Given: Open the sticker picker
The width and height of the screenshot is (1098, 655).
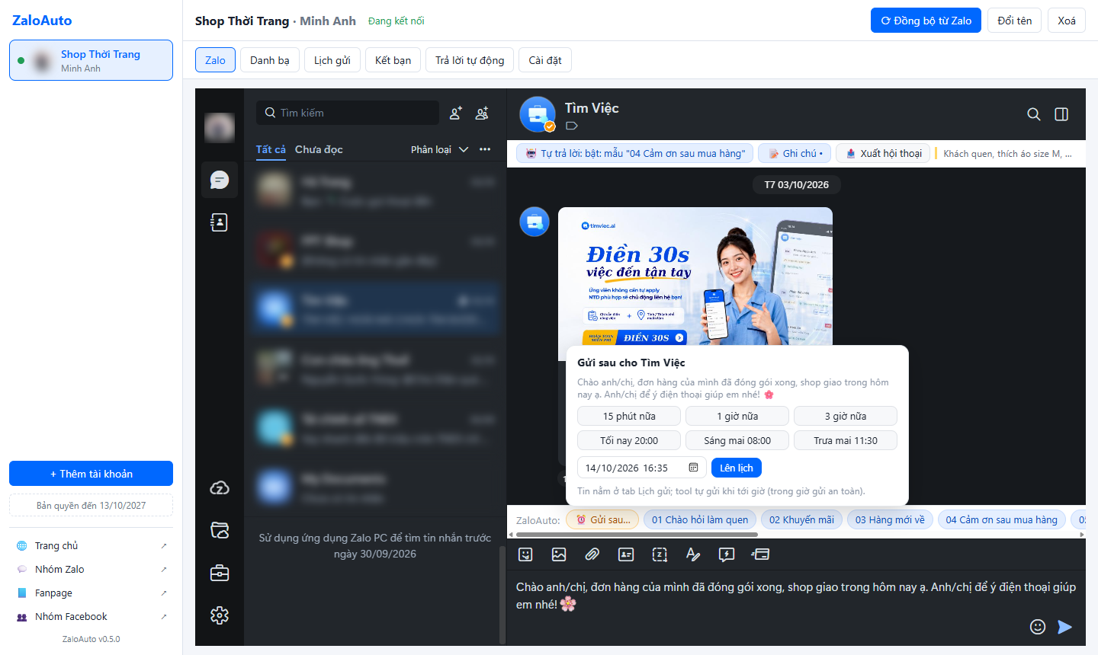Looking at the screenshot, I should (525, 554).
